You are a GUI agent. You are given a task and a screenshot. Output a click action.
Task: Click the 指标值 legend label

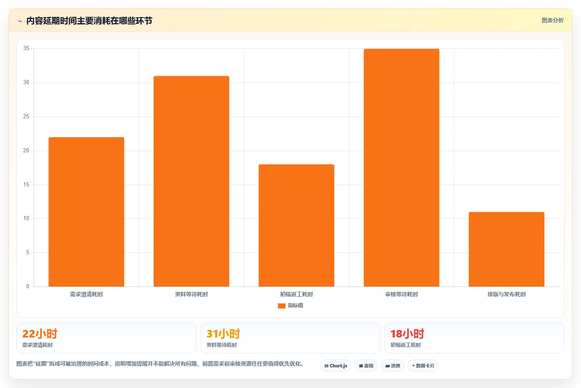point(295,306)
